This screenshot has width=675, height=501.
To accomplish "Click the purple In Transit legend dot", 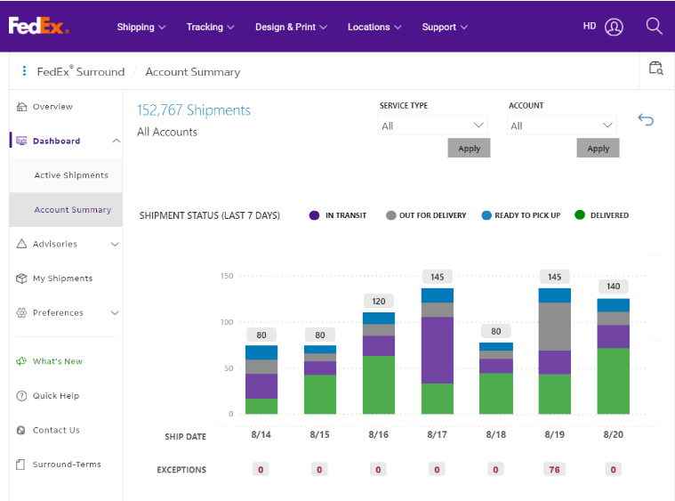I will [314, 215].
